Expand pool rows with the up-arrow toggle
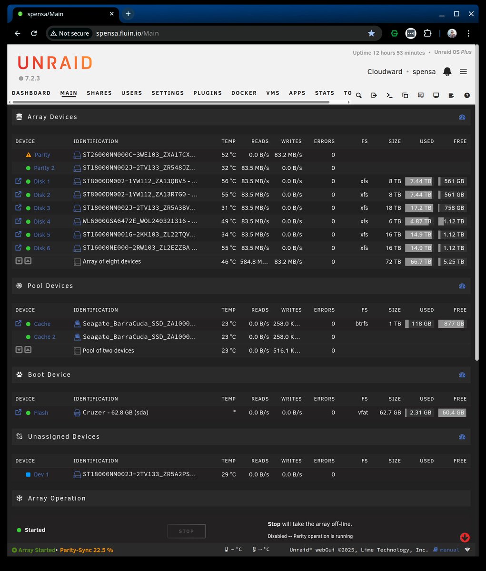This screenshot has width=486, height=571. click(28, 350)
